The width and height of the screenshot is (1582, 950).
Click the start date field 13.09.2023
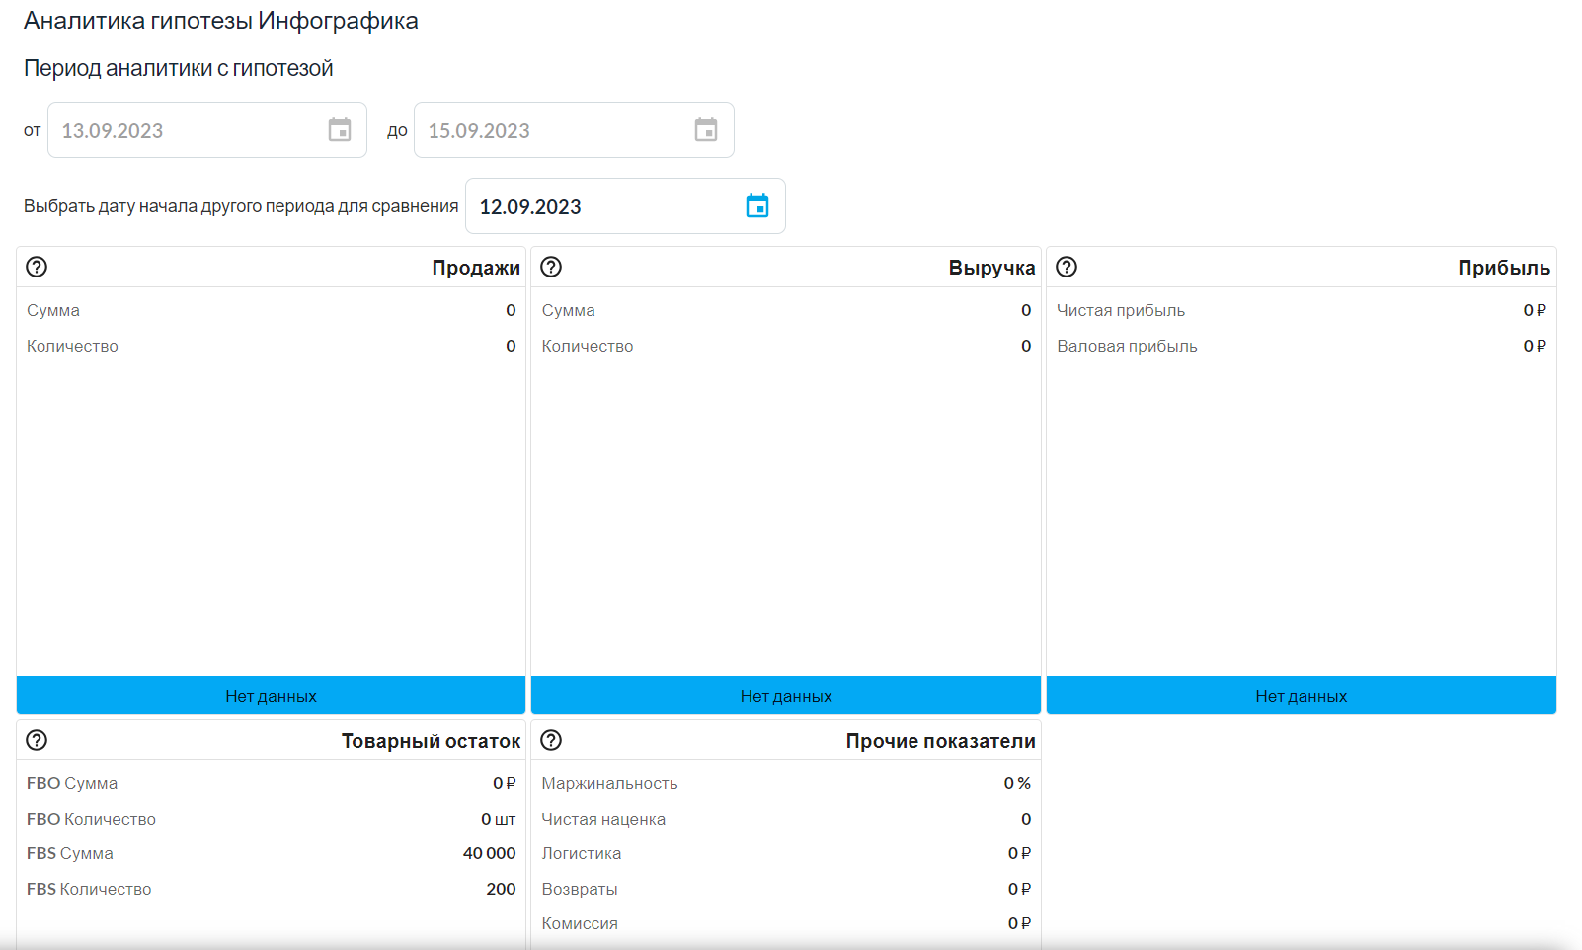pyautogui.click(x=207, y=130)
